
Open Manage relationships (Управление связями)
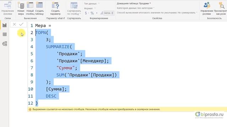click(x=7, y=8)
